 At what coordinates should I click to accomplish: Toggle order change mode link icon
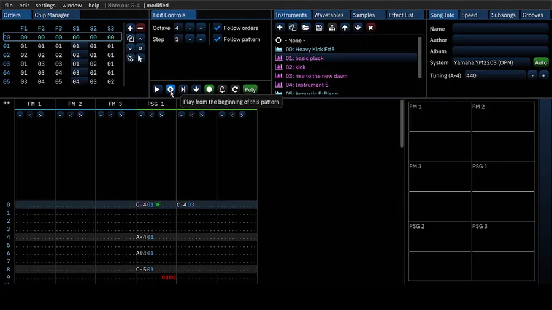130,58
